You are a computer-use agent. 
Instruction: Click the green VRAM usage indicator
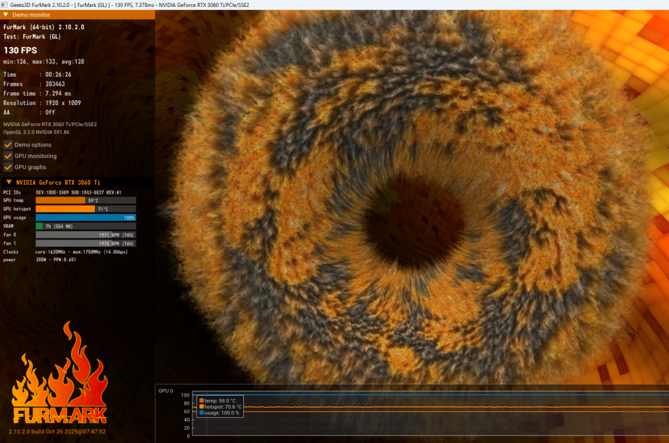39,226
